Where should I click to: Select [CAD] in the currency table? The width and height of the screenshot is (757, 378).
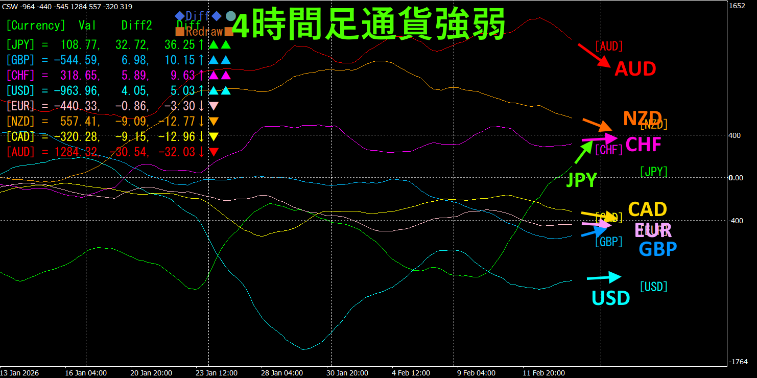21,137
